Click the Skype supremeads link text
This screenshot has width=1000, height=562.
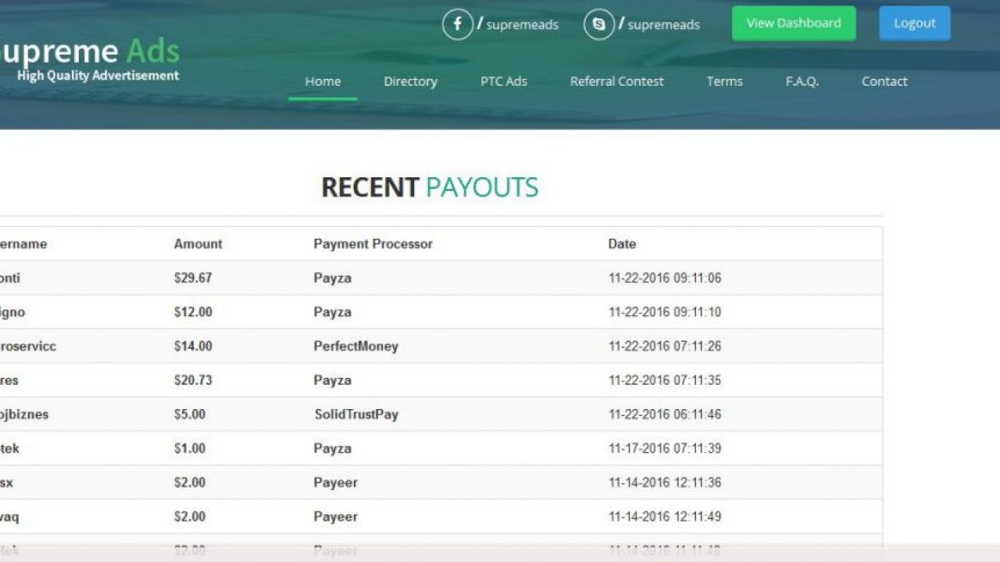pyautogui.click(x=663, y=25)
